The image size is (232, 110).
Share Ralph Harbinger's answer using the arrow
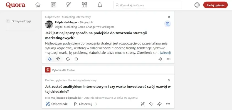(x=161, y=59)
